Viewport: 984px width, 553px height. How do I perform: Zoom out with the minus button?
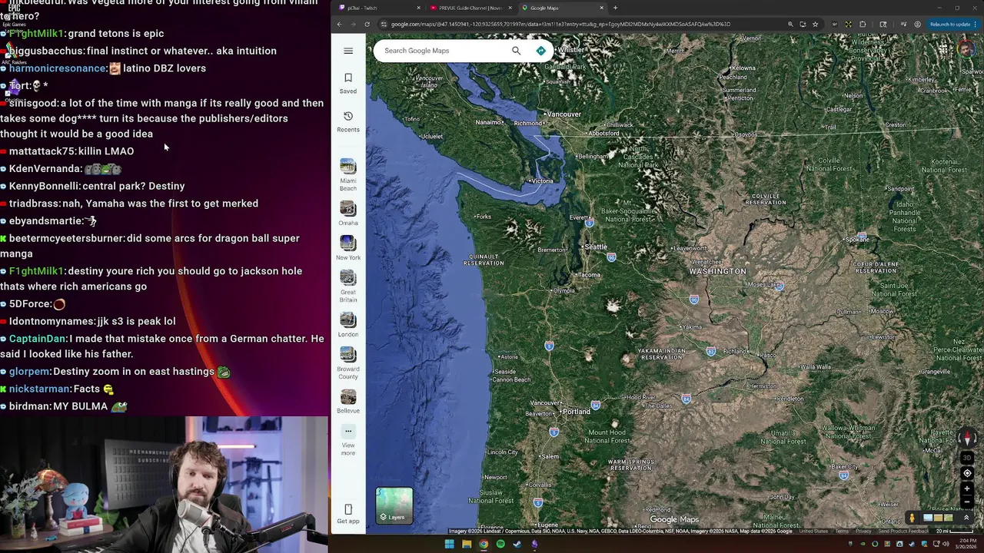coord(968,502)
